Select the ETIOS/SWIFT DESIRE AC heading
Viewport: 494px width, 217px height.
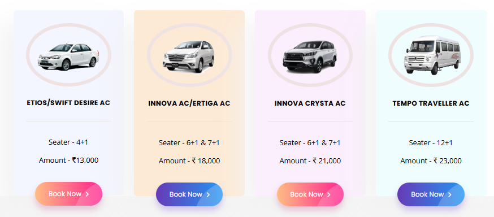pos(68,103)
